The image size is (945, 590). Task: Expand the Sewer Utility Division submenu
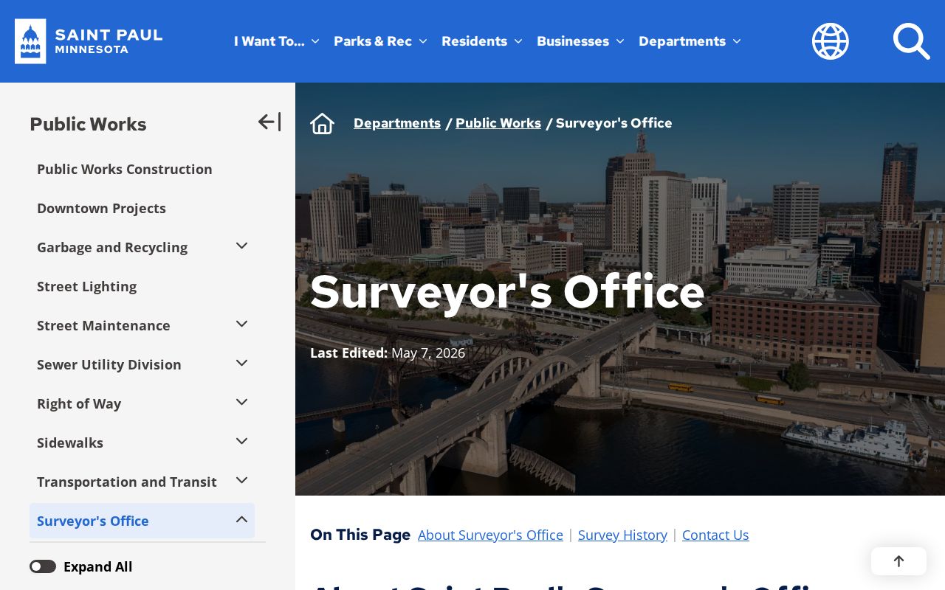(241, 363)
